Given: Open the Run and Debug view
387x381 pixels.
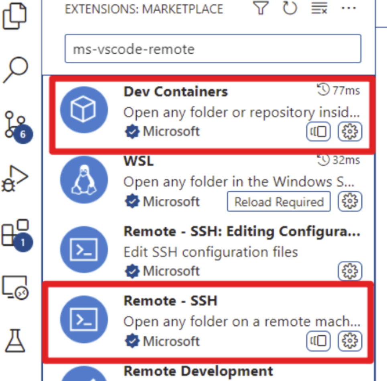Looking at the screenshot, I should [x=15, y=179].
